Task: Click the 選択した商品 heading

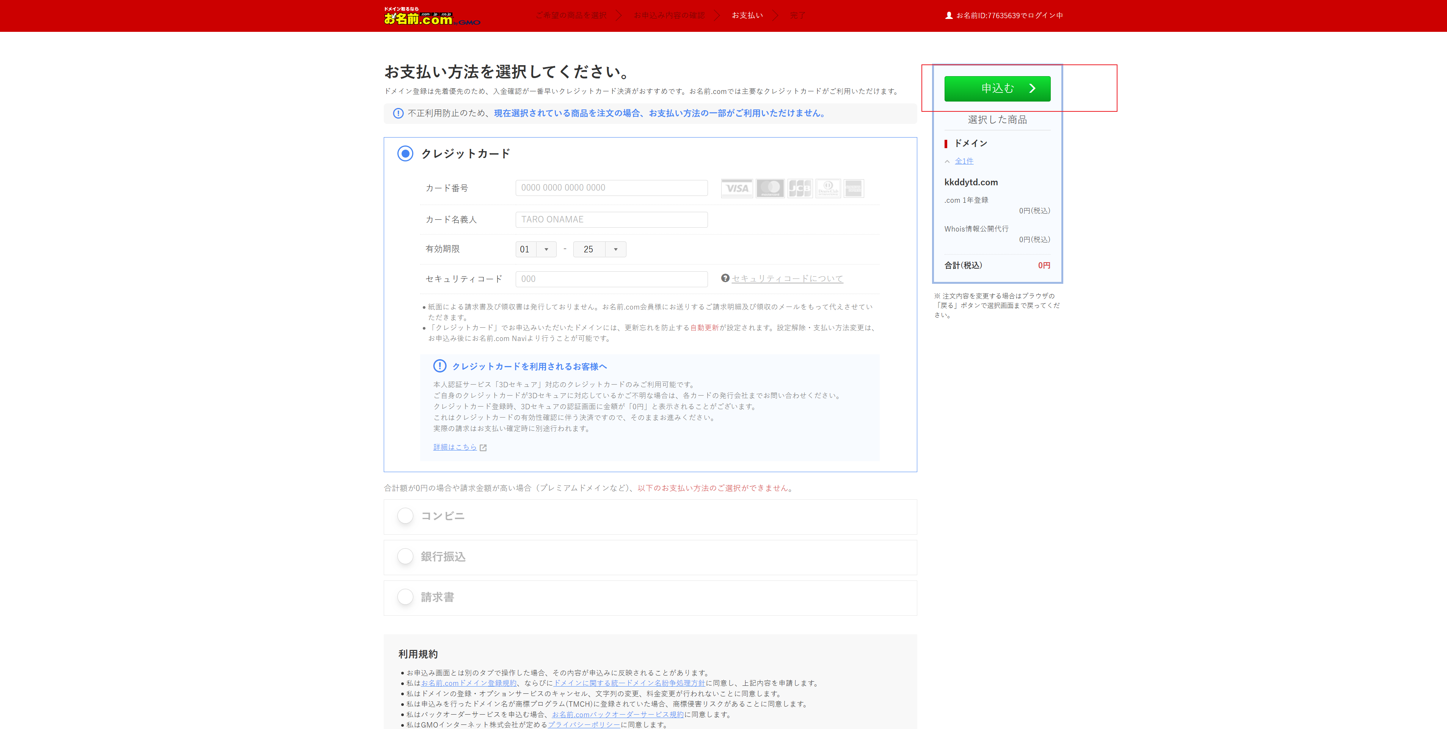Action: pos(997,119)
